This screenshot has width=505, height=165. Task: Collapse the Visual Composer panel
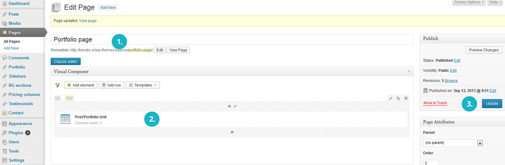click(409, 72)
